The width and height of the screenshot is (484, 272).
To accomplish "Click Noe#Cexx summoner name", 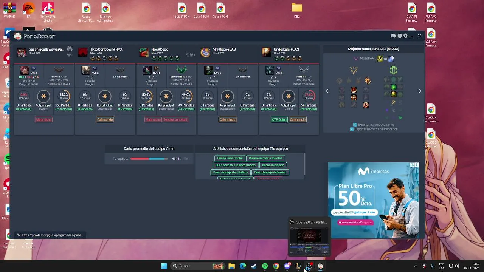I will pos(160,49).
